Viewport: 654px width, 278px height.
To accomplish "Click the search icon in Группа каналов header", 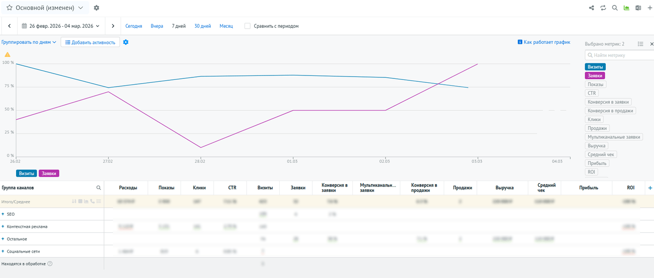I will coord(99,188).
